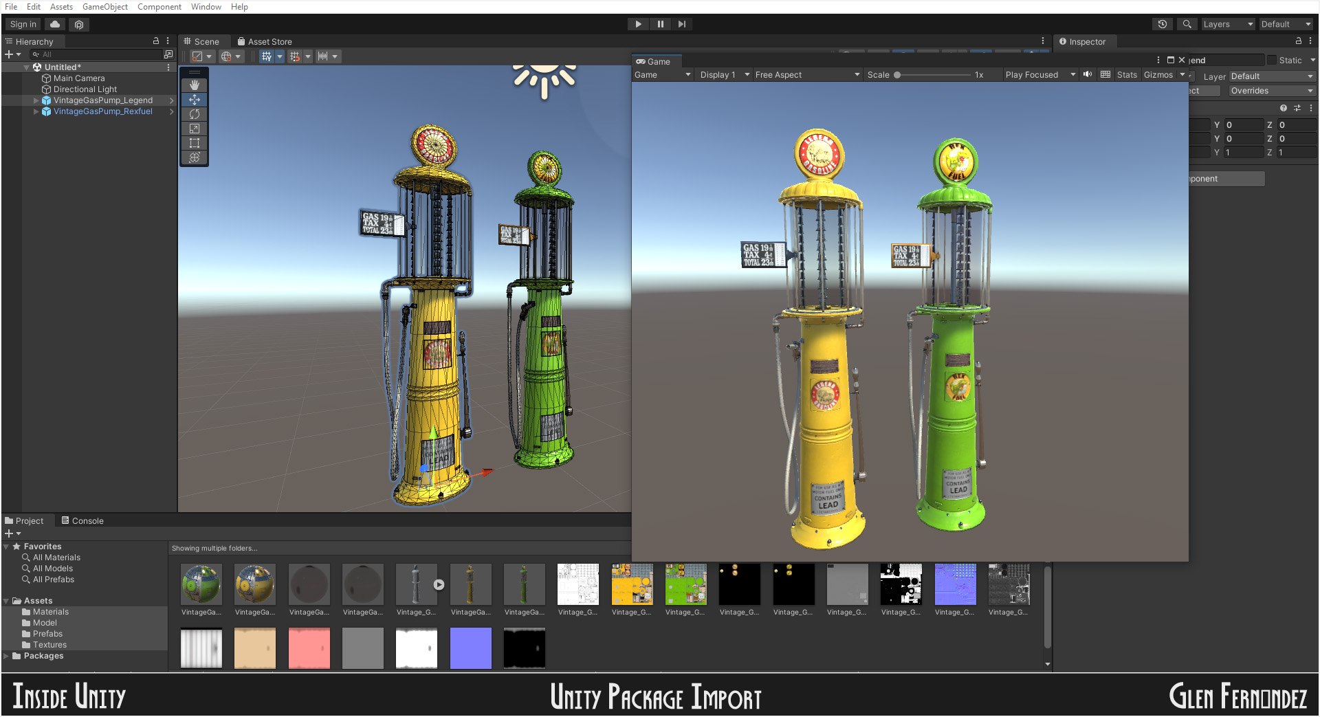Open the component help question-mark icon
Screen dimensions: 1320x717
1283,108
